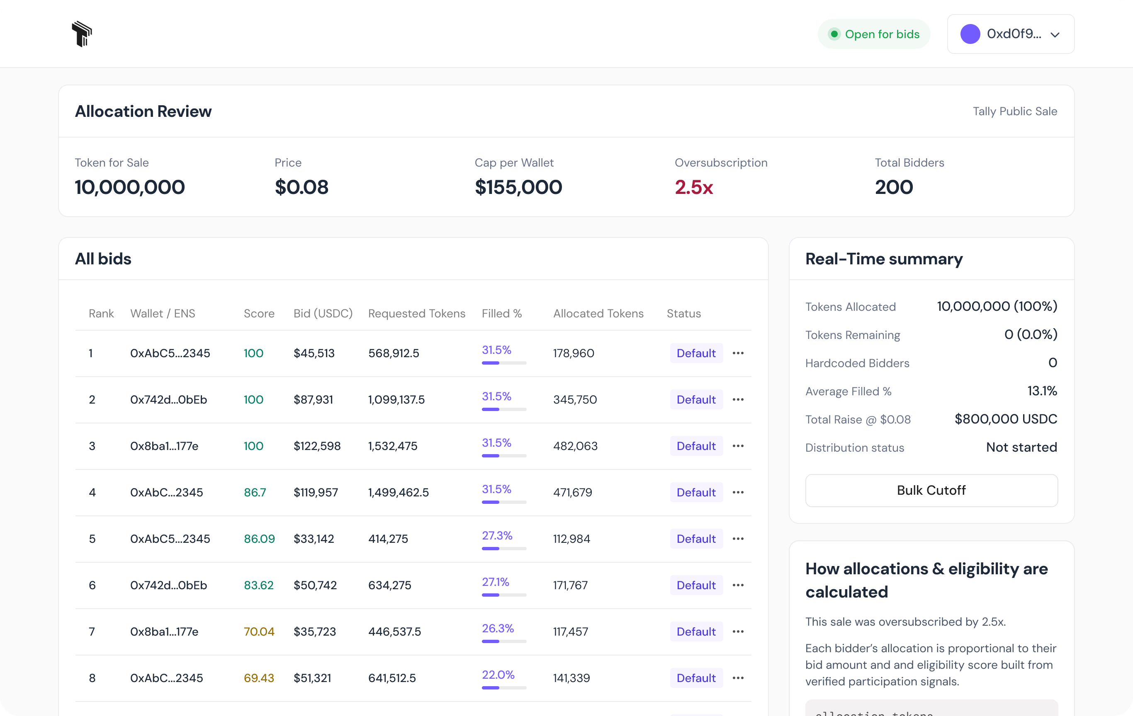Screen dimensions: 1133x716
Task: Click the ellipsis icon beside the 112,984 allocation
Action: [738, 539]
